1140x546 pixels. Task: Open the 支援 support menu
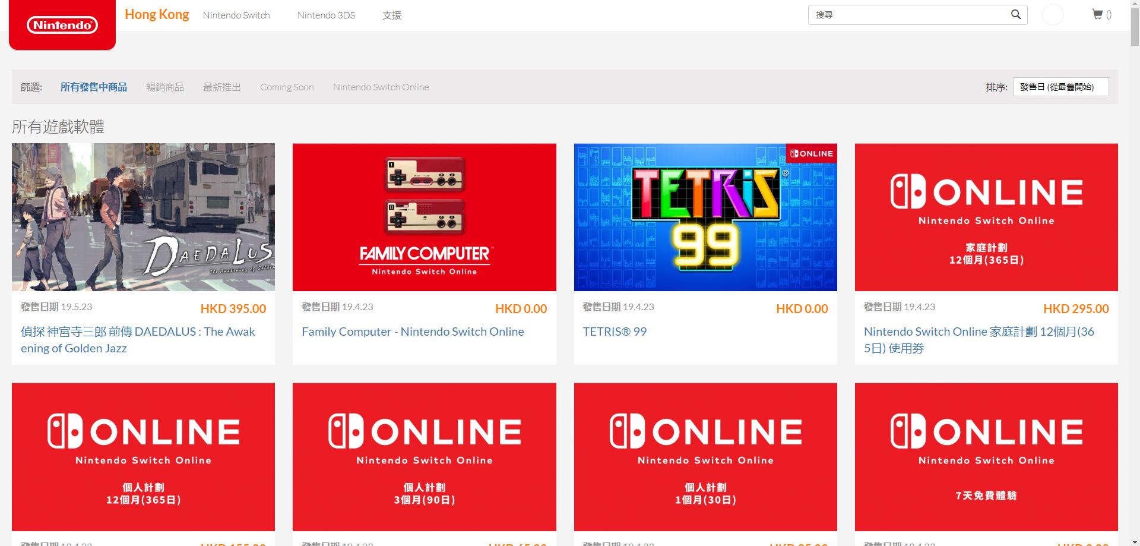point(392,15)
